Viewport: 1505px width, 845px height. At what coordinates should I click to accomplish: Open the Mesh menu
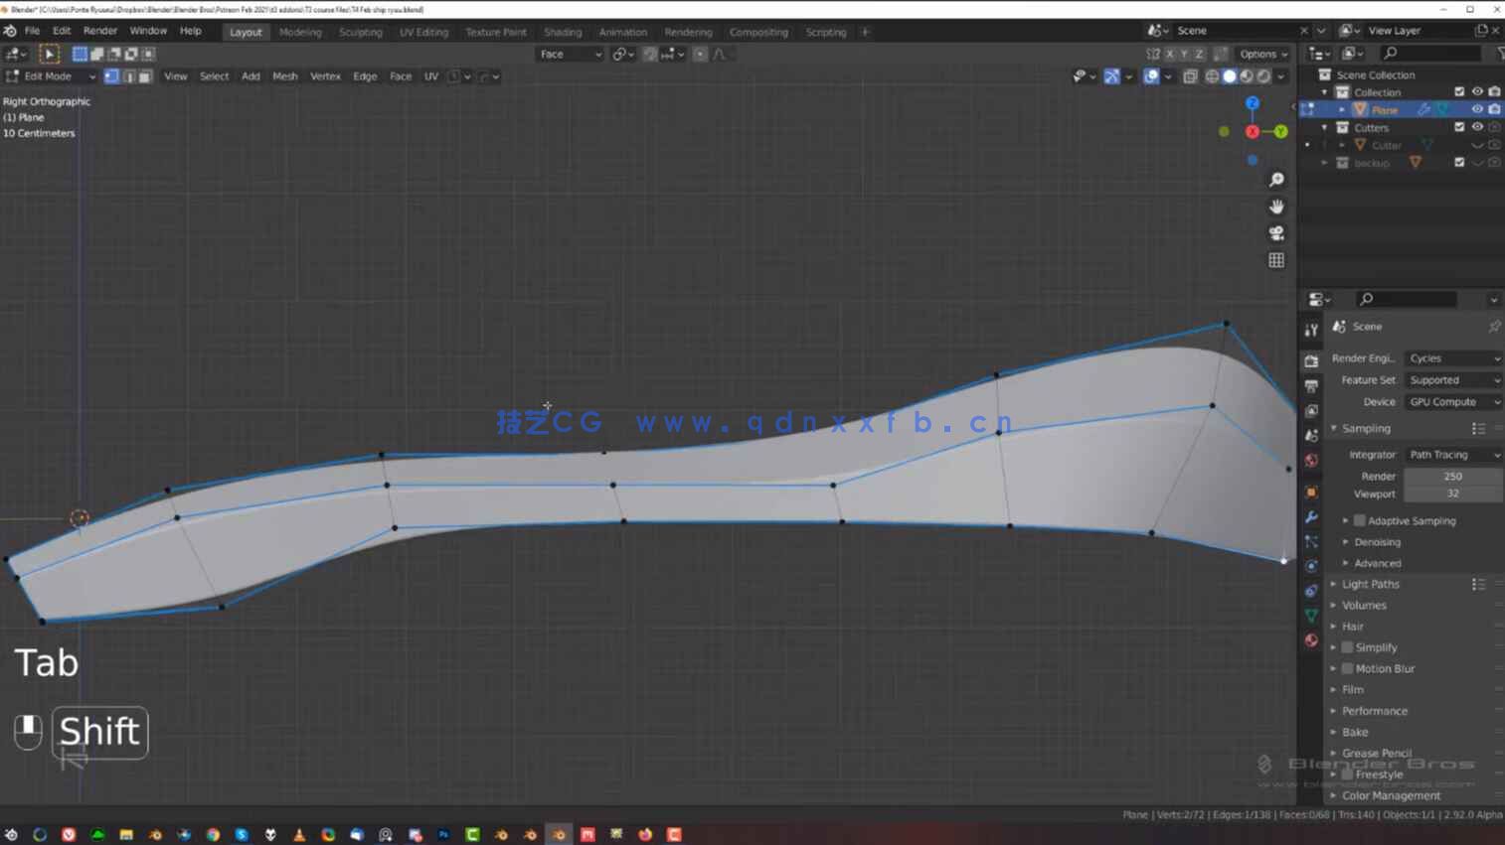click(x=285, y=75)
